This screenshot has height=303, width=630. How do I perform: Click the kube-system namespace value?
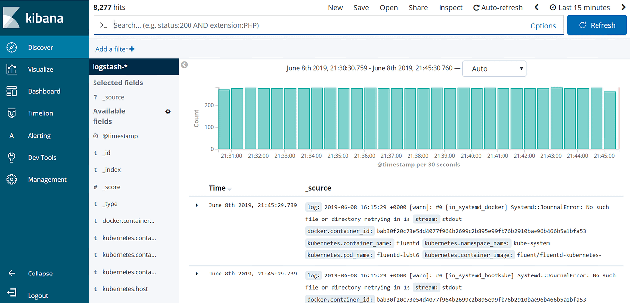tap(532, 243)
